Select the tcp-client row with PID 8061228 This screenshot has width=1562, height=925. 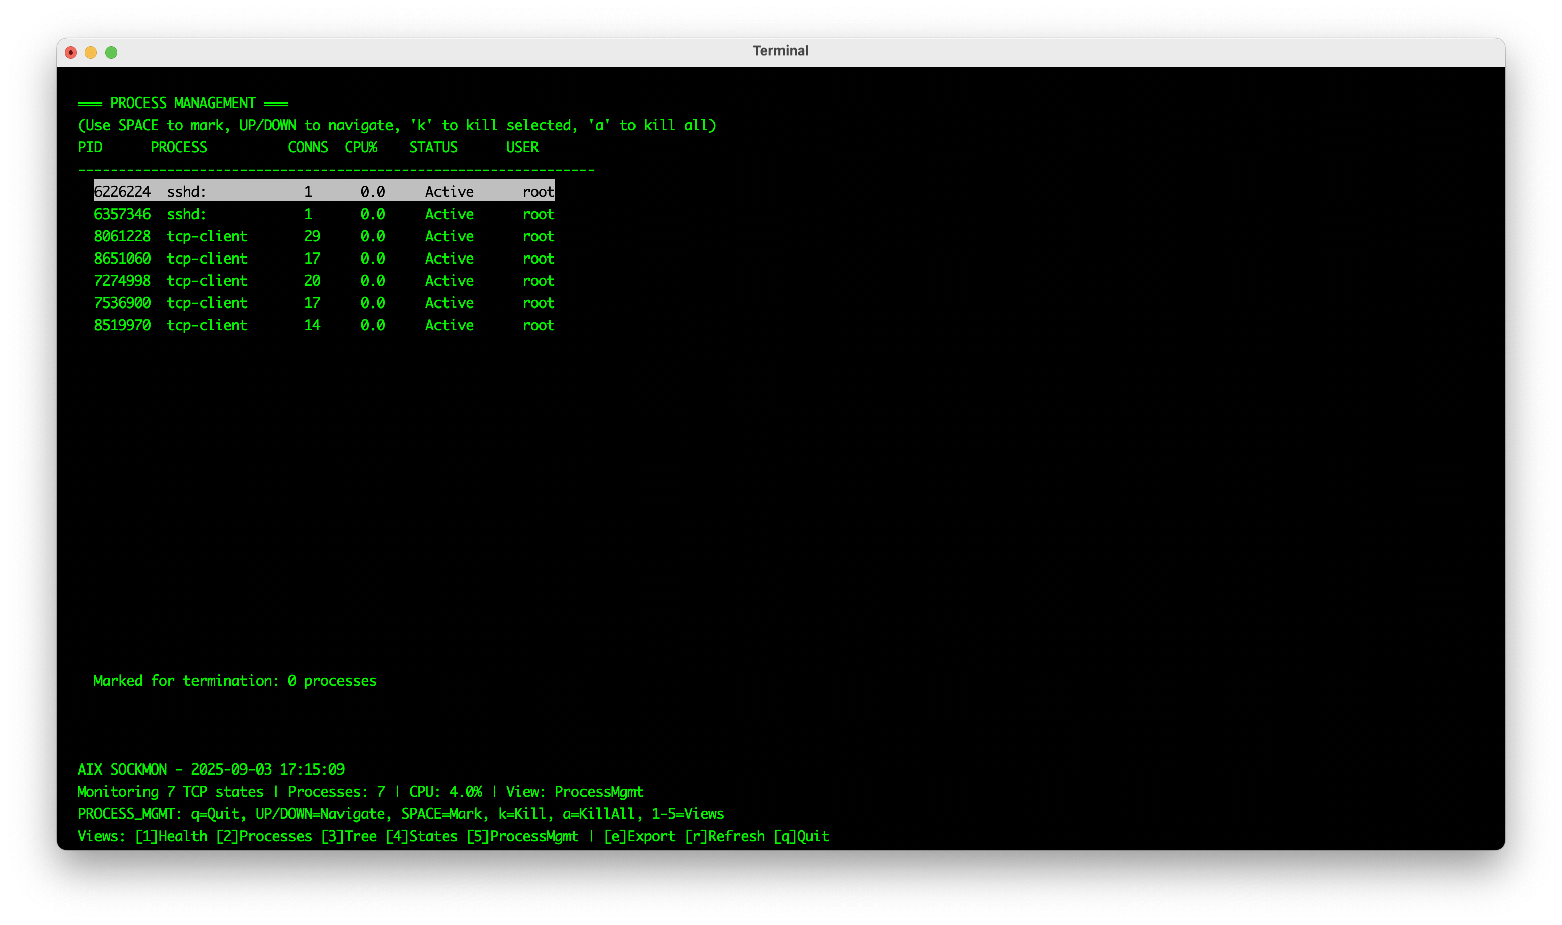pyautogui.click(x=324, y=237)
